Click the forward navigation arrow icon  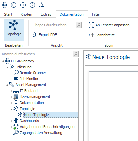[x=23, y=5]
